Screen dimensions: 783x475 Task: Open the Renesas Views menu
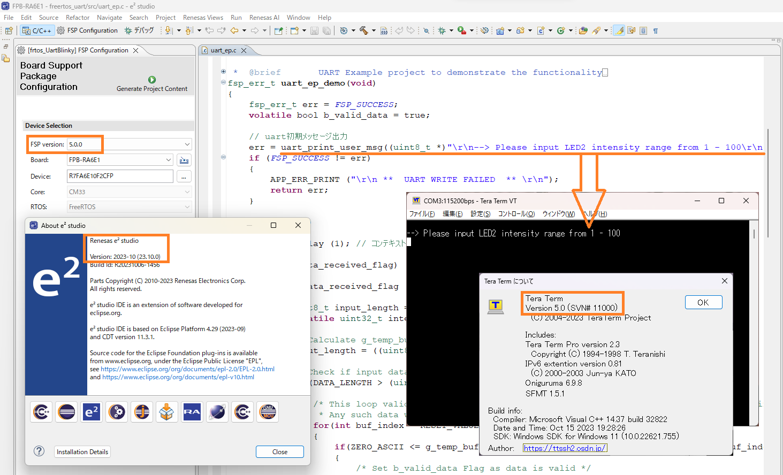tap(203, 18)
